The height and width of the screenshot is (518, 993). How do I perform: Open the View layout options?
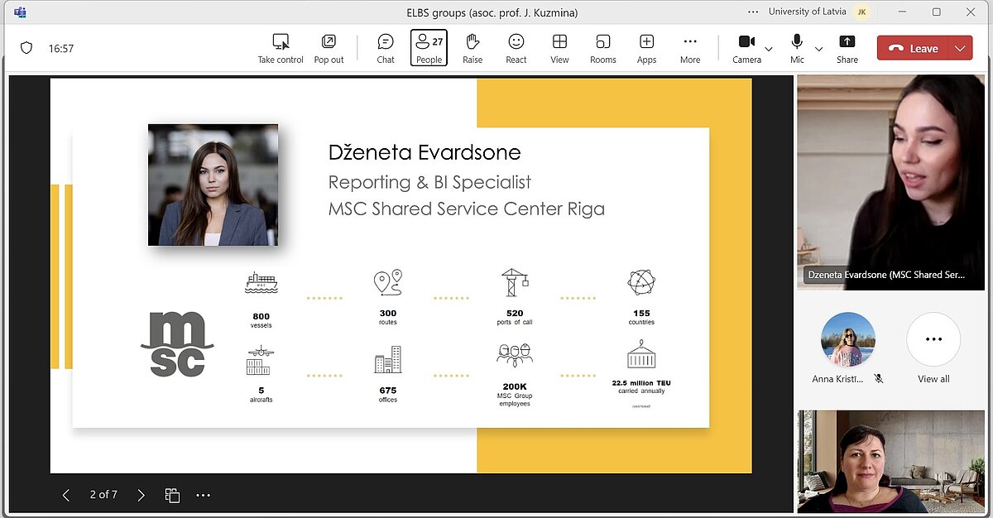click(x=559, y=48)
